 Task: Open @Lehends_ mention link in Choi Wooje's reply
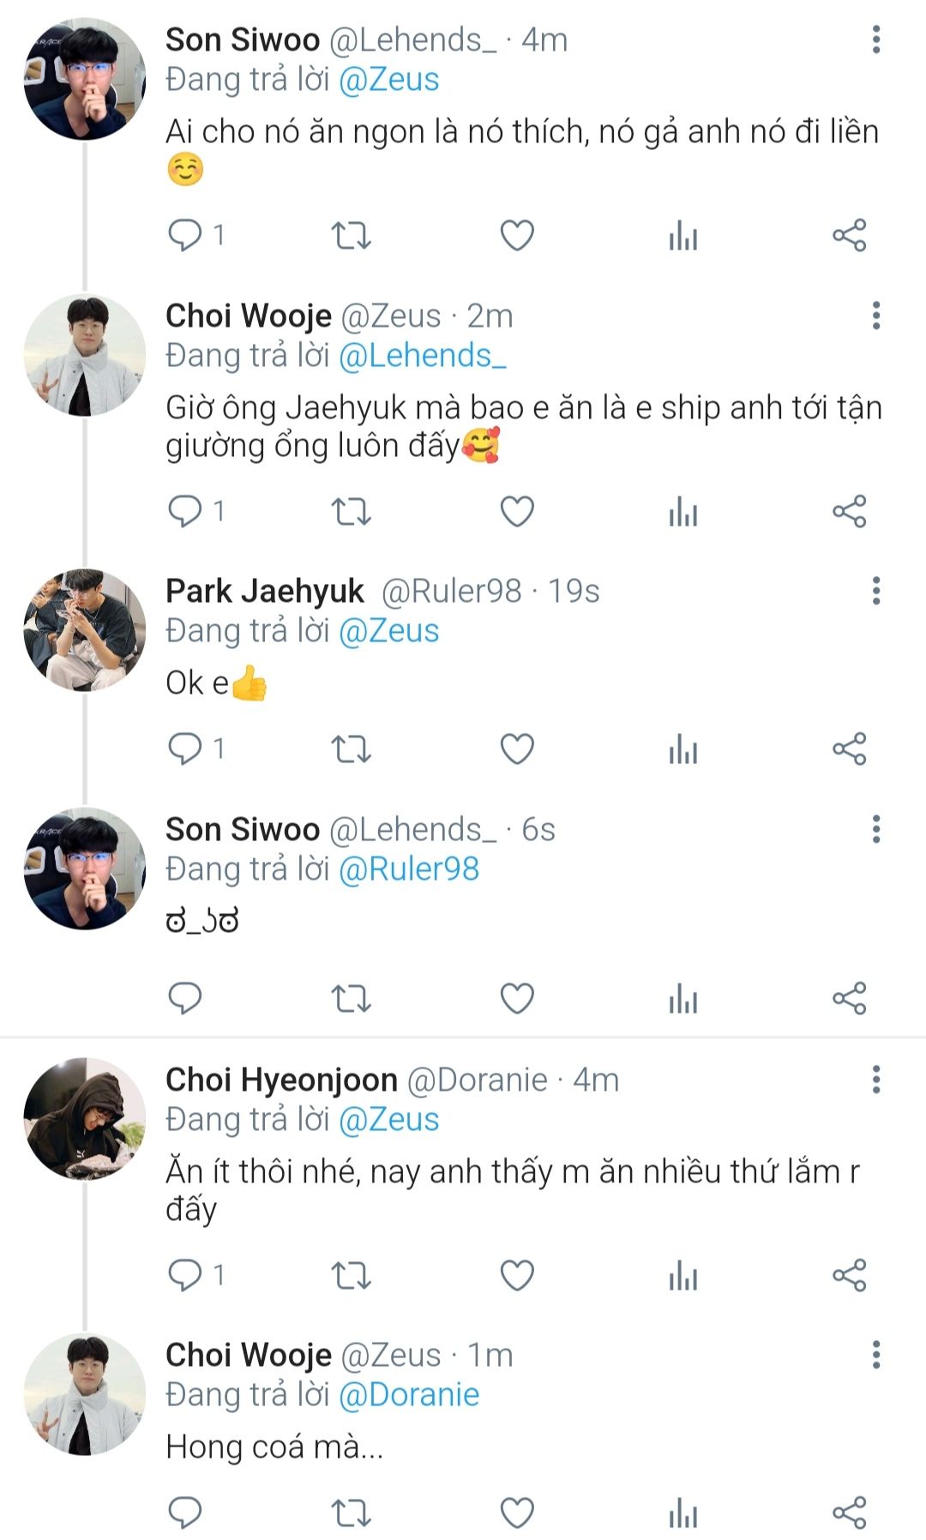(423, 356)
